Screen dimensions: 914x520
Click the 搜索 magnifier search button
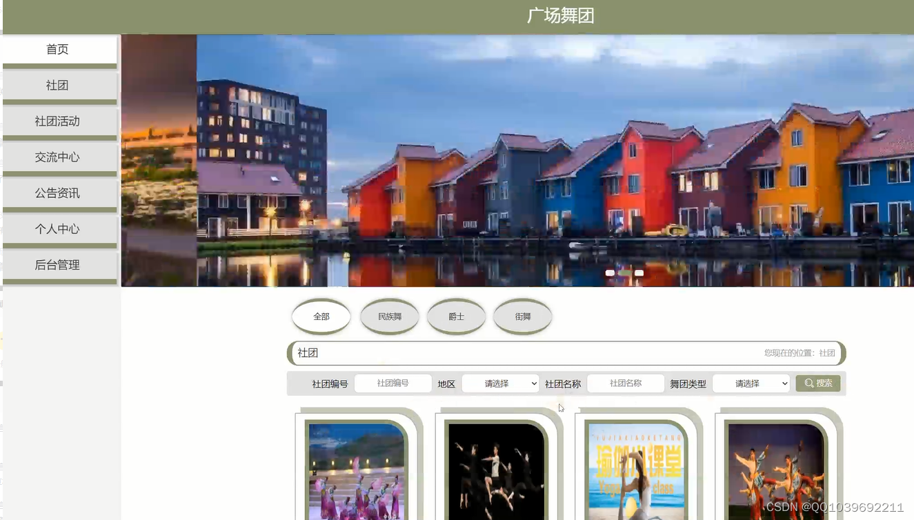tap(817, 383)
